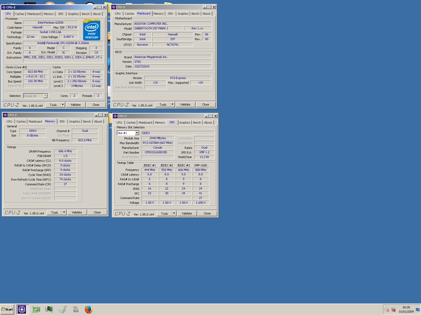Click the DRAM Frequency 686.4 MHz value
This screenshot has height=315, width=421.
tap(65, 151)
